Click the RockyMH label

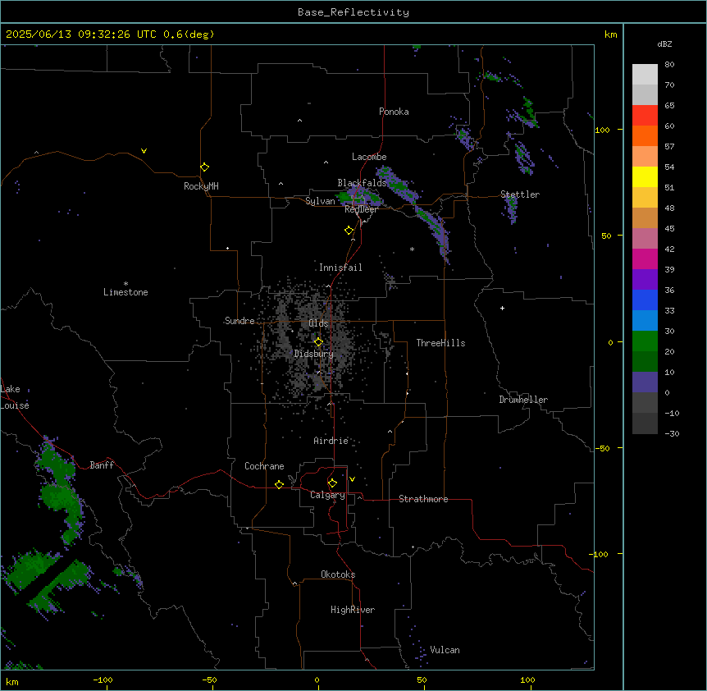click(201, 186)
